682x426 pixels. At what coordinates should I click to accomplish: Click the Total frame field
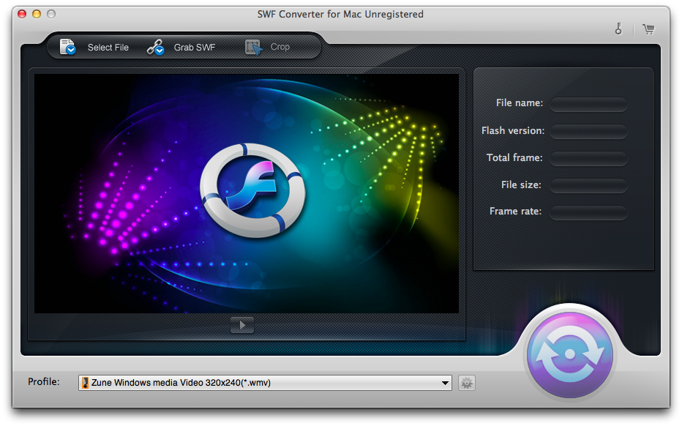[588, 158]
